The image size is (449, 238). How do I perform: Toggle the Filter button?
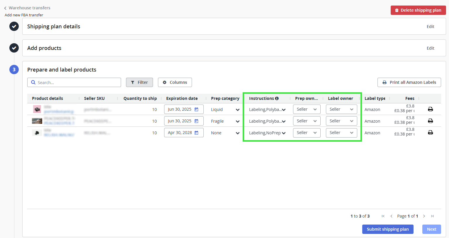pyautogui.click(x=140, y=82)
